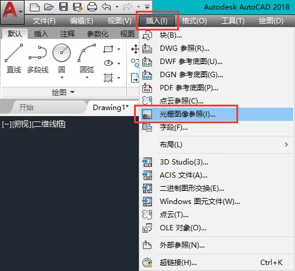Open the 编辑(E) menu
This screenshot has width=295, height=271.
(81, 21)
